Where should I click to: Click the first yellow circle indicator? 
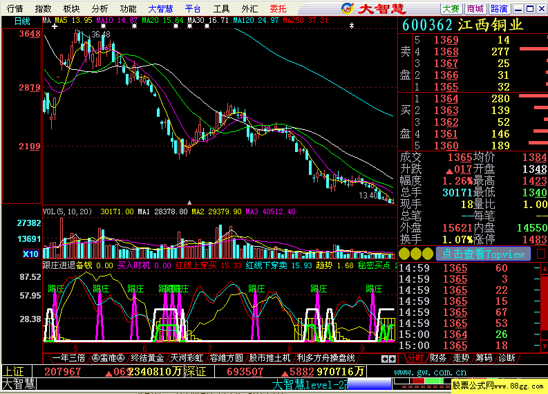pyautogui.click(x=404, y=254)
